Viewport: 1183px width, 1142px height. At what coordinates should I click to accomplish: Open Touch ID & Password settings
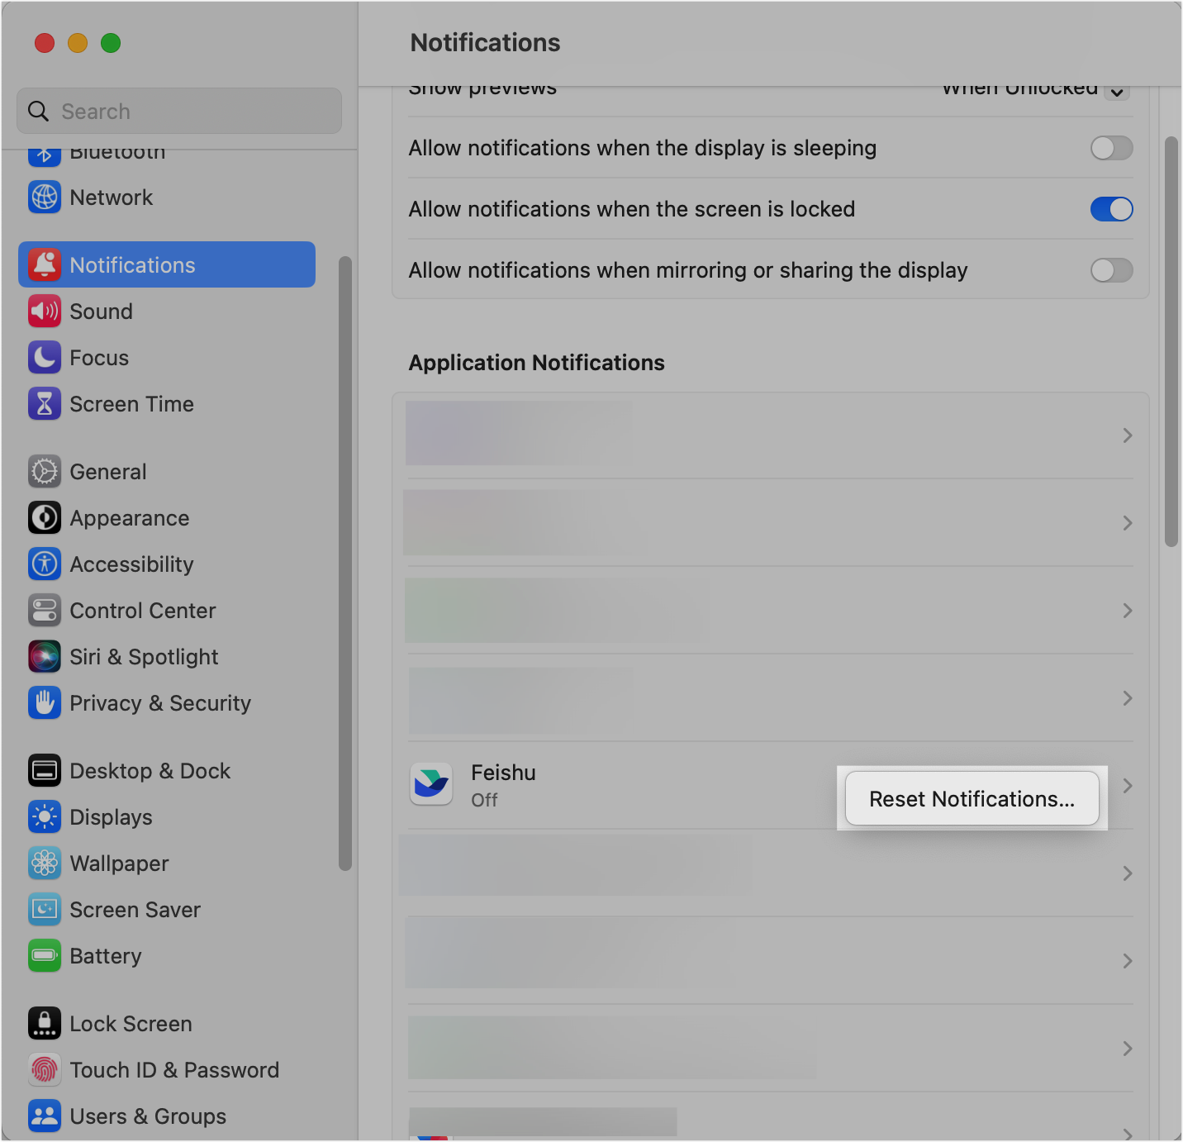tap(174, 1069)
